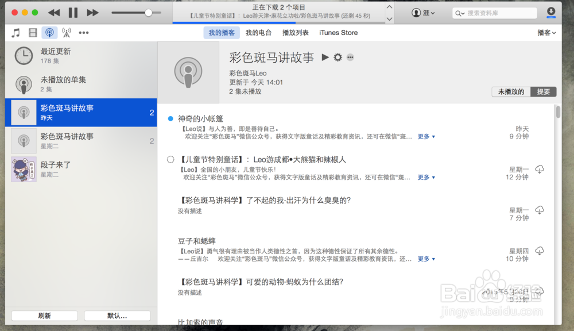Open podcast settings with the gear icon
The height and width of the screenshot is (331, 574).
click(x=338, y=57)
